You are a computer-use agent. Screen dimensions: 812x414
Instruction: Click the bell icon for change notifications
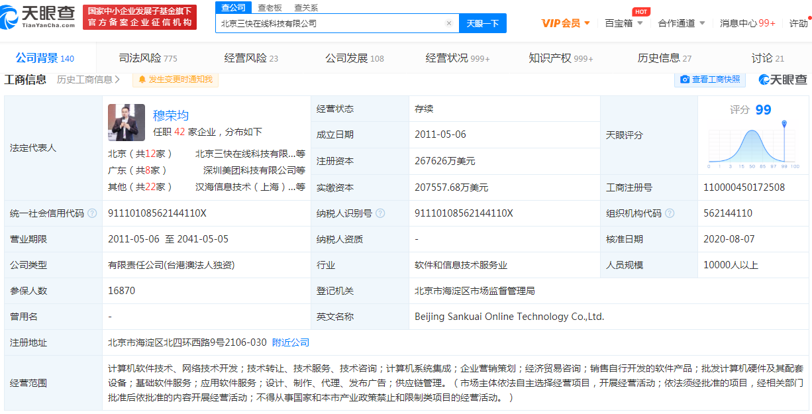click(142, 79)
